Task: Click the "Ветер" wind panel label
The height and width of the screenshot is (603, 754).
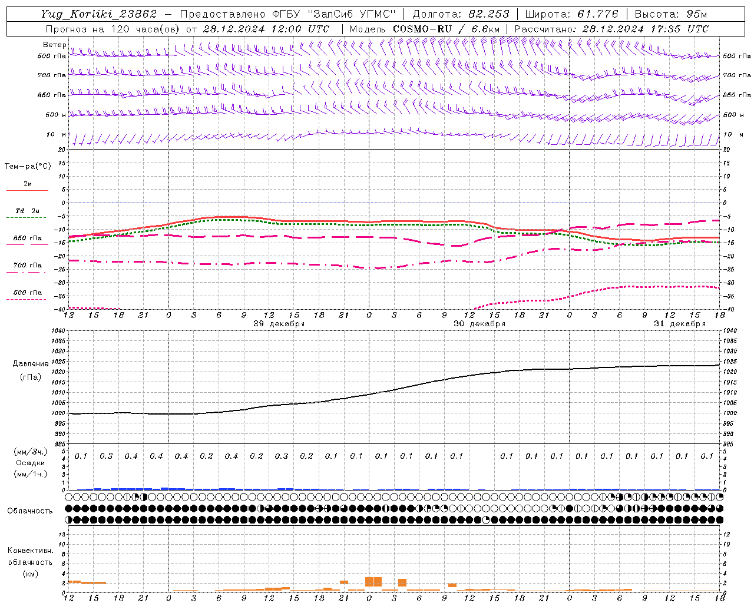Action: pyautogui.click(x=55, y=45)
